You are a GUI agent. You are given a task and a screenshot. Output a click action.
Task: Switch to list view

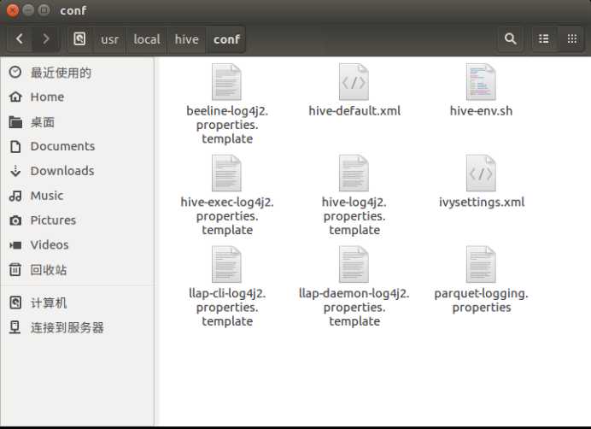(x=543, y=38)
